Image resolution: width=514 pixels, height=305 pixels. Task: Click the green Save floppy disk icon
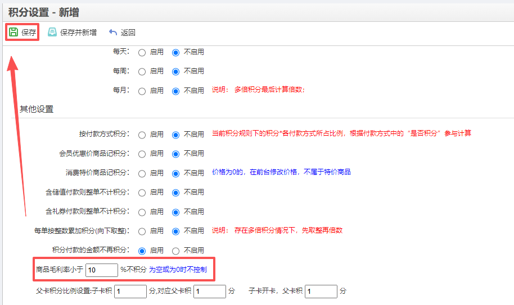[13, 33]
